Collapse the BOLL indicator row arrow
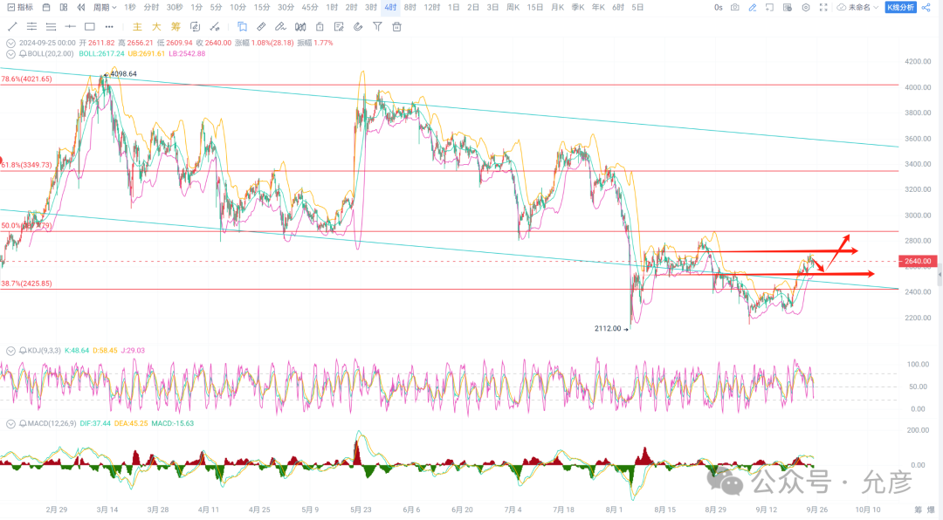Screen dimensions: 943x520 click(x=10, y=53)
